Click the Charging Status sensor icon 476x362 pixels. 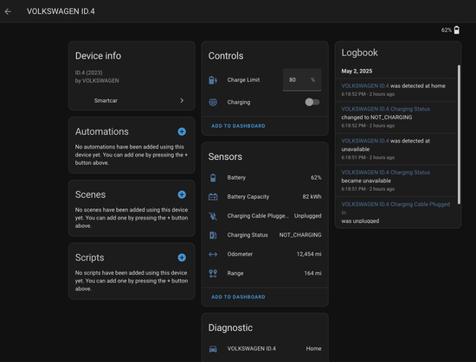tap(213, 235)
